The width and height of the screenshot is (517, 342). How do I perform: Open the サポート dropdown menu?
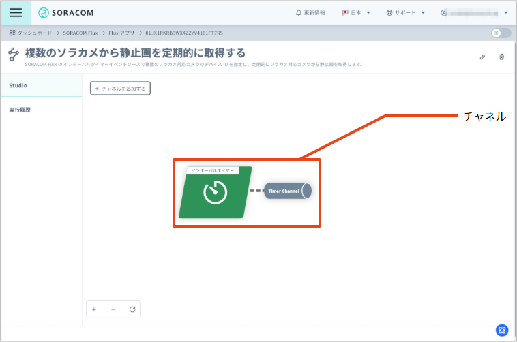click(x=406, y=12)
